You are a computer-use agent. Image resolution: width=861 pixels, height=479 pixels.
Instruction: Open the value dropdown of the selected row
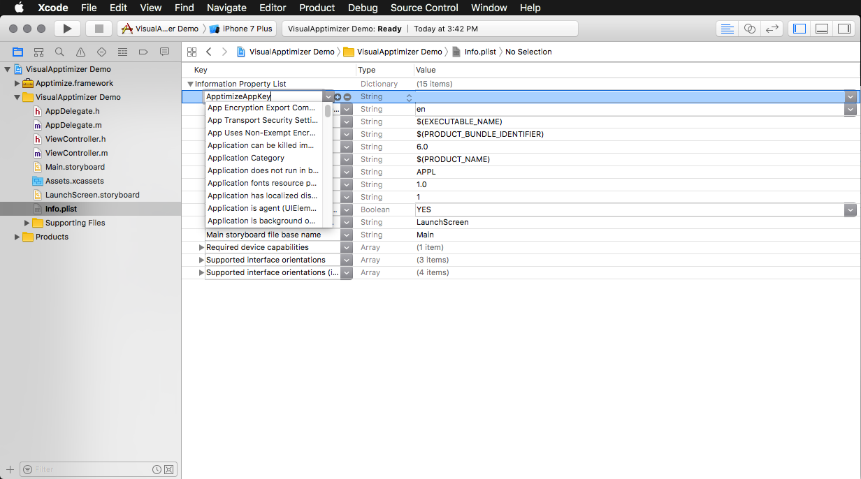851,97
